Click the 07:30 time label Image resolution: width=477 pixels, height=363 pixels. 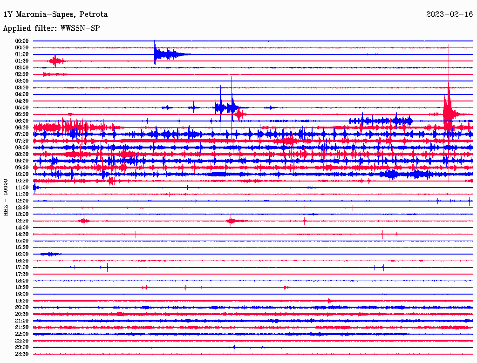pos(22,141)
